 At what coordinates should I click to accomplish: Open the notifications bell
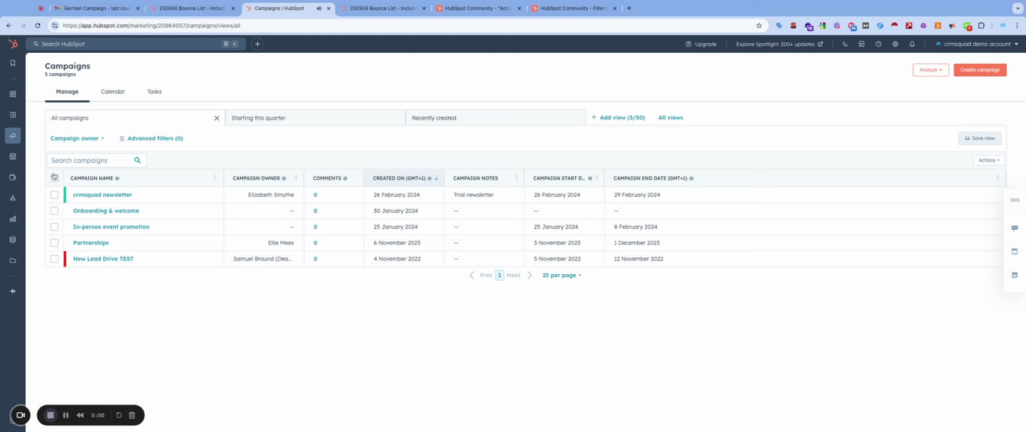912,44
